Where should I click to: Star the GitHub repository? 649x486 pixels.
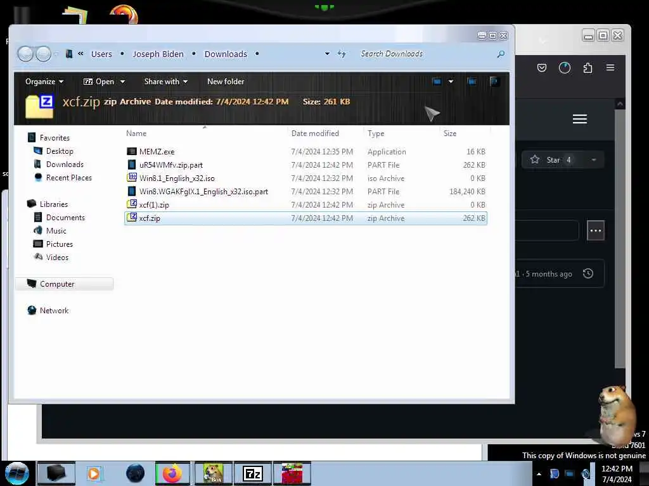pos(553,160)
